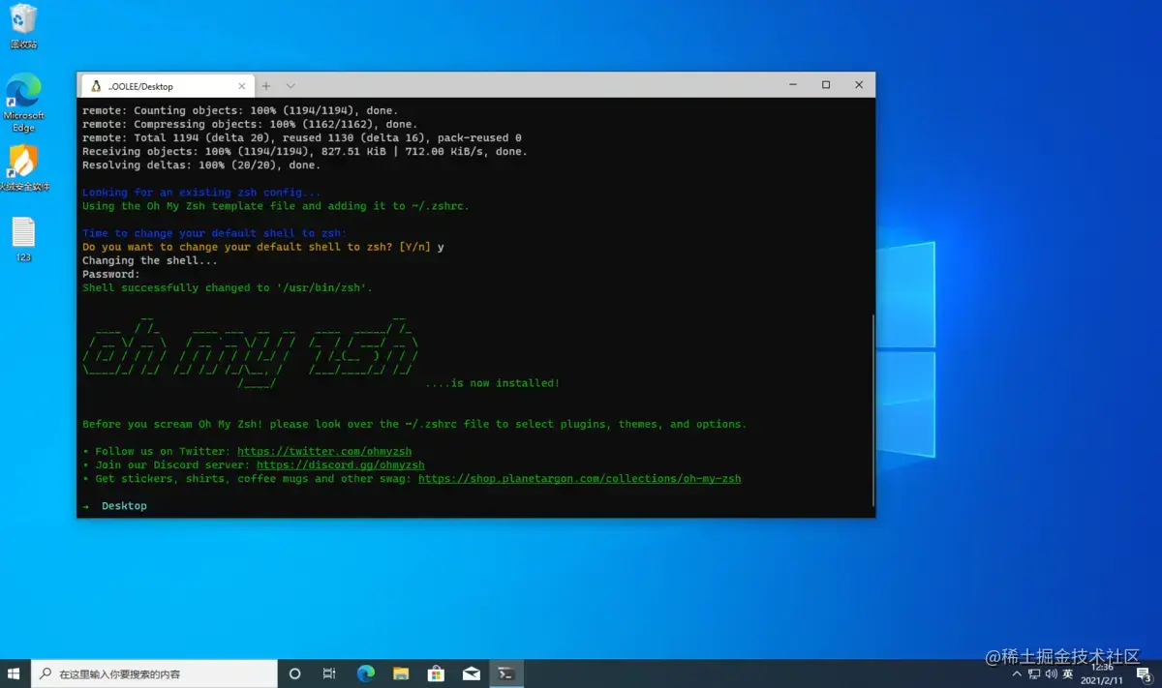1162x688 pixels.
Task: Open the shop.planetargon.com oh-my-zsh link
Action: coord(580,479)
